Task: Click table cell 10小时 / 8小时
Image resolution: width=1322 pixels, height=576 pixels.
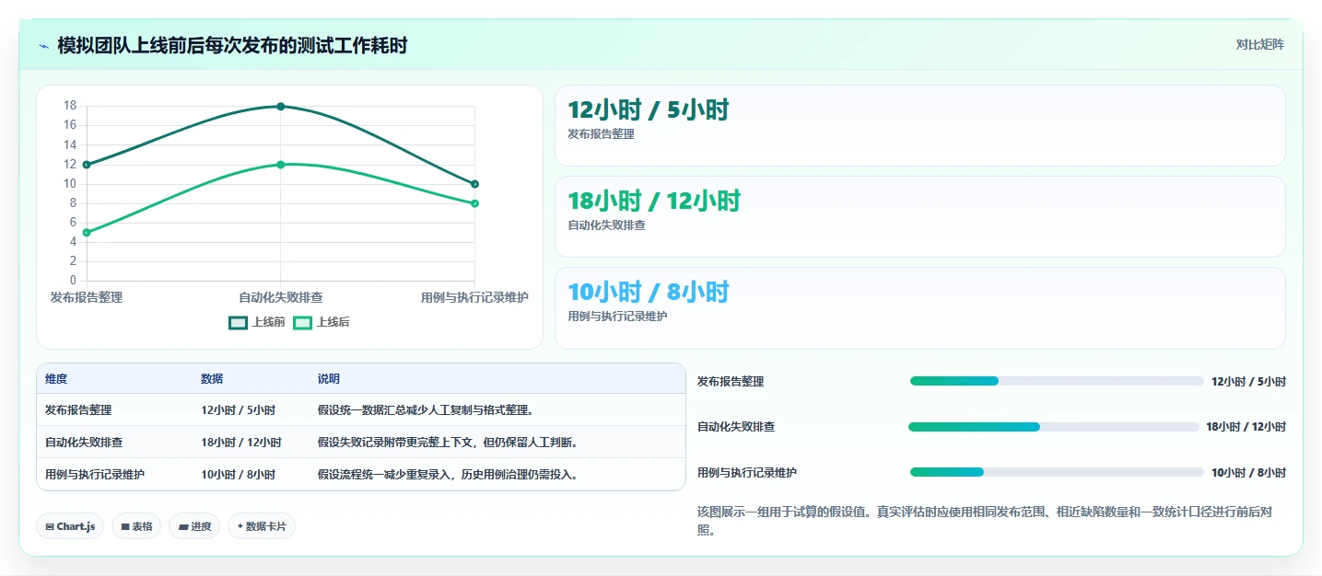Action: tap(238, 475)
